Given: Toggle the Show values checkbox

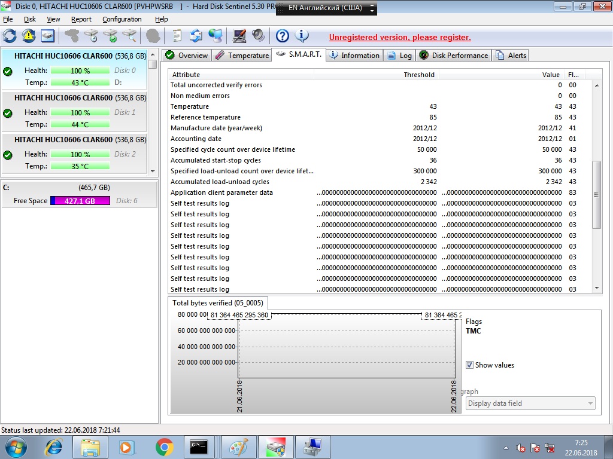Looking at the screenshot, I should (x=469, y=365).
